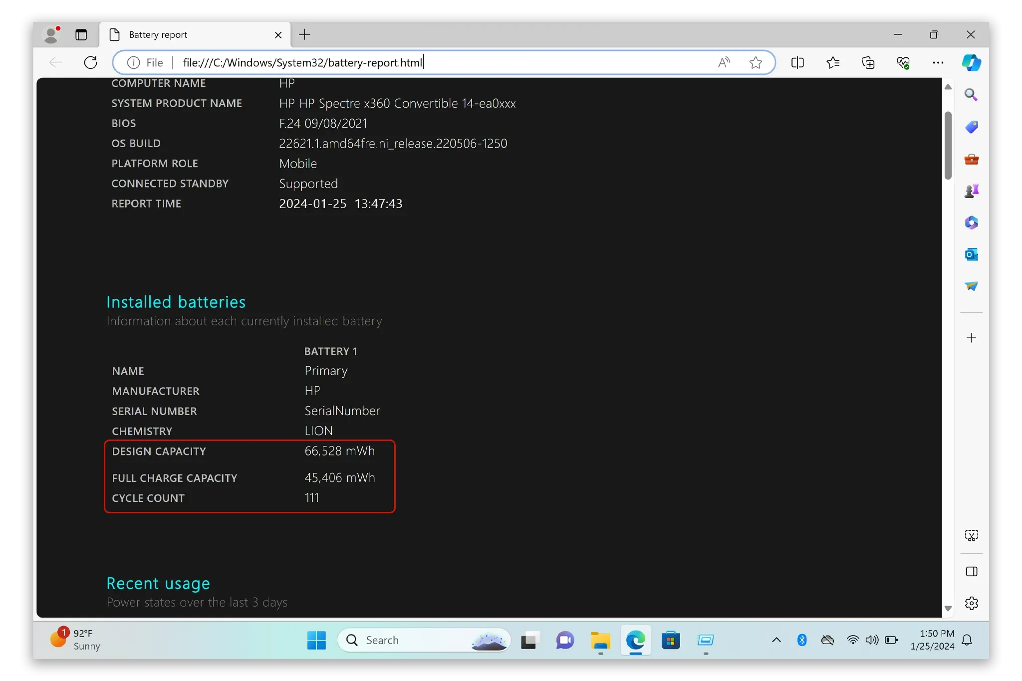This screenshot has height=681, width=1022.
Task: Launch the Copilot sidebar icon
Action: (x=971, y=62)
